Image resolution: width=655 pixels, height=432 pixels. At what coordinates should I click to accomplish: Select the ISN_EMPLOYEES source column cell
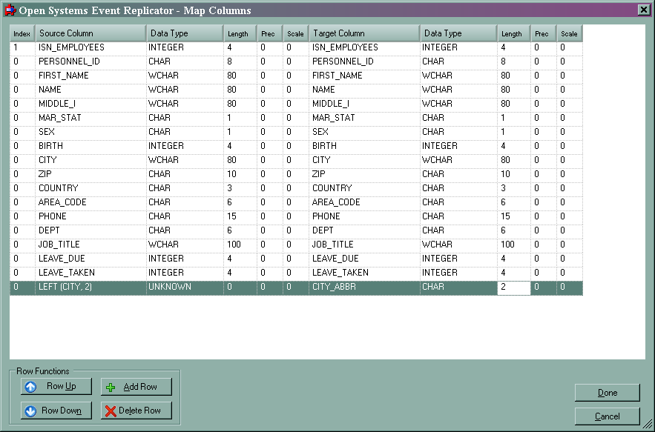(x=90, y=47)
